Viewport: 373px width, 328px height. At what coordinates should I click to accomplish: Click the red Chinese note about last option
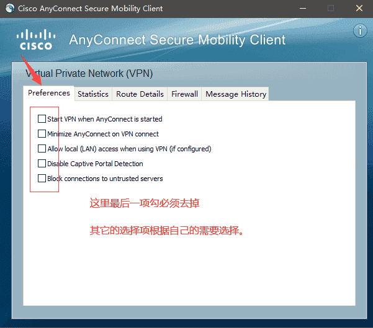pos(145,203)
